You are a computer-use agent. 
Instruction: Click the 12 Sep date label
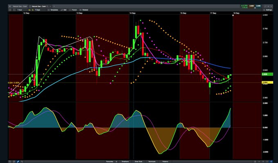pyautogui.click(x=26, y=13)
